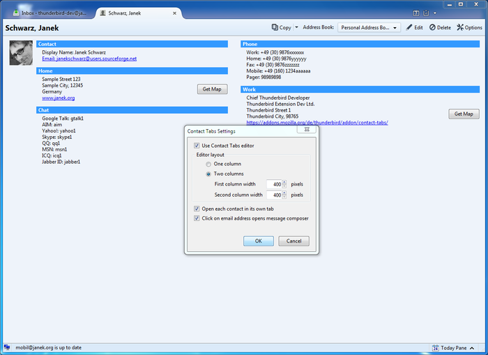
Task: Click the online status icon in status bar
Action: [7, 347]
